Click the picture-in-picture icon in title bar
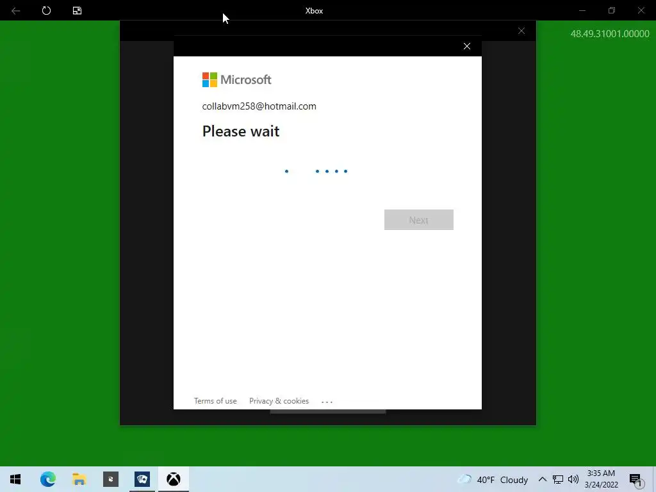Viewport: 656px width, 492px height. 77,10
